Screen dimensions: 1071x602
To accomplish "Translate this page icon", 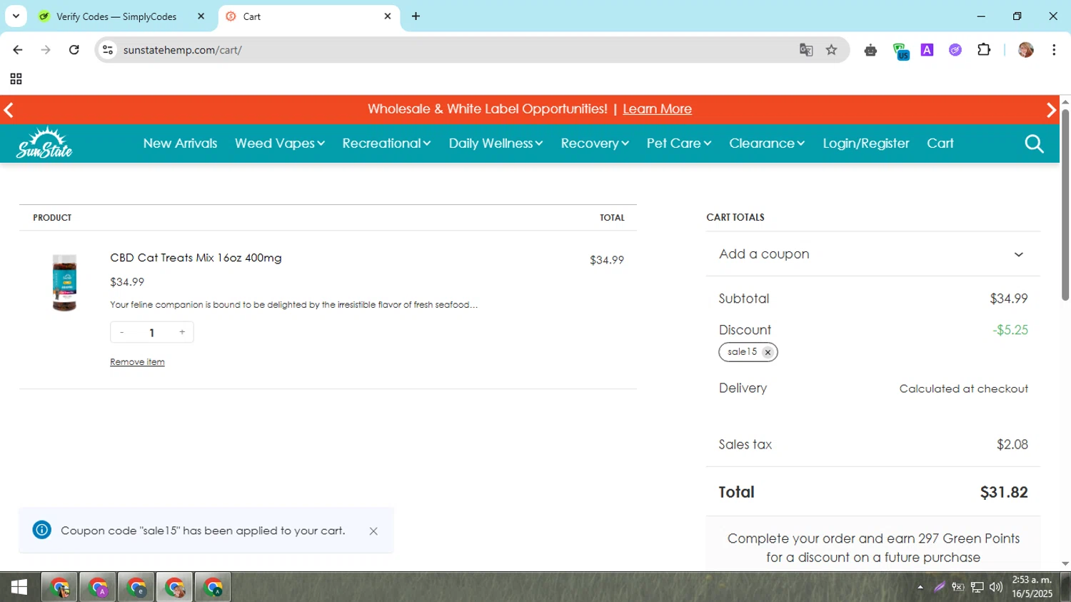I will [806, 50].
